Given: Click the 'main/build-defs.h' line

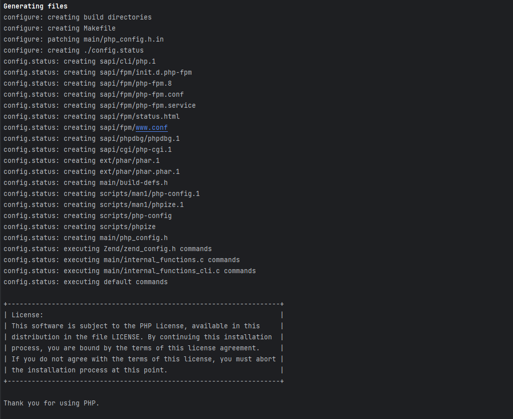Looking at the screenshot, I should coord(86,182).
